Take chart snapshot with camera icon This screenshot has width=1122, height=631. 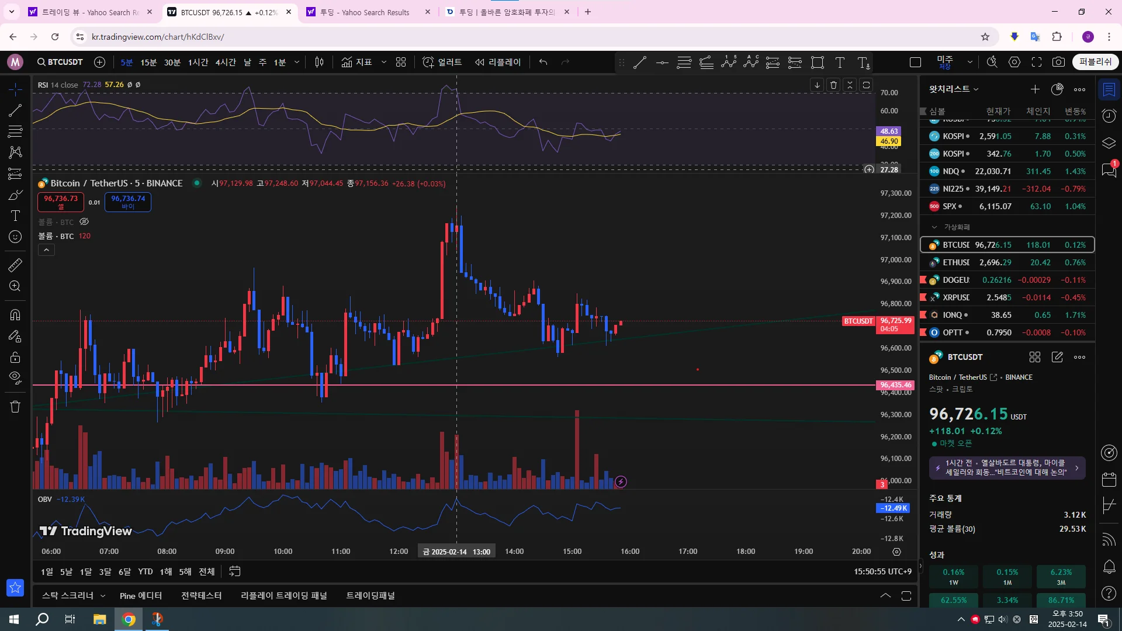(x=1058, y=62)
